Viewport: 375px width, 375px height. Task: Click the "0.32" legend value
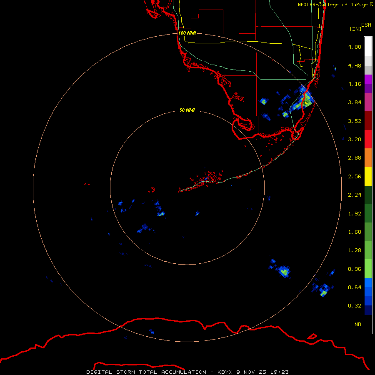point(355,306)
